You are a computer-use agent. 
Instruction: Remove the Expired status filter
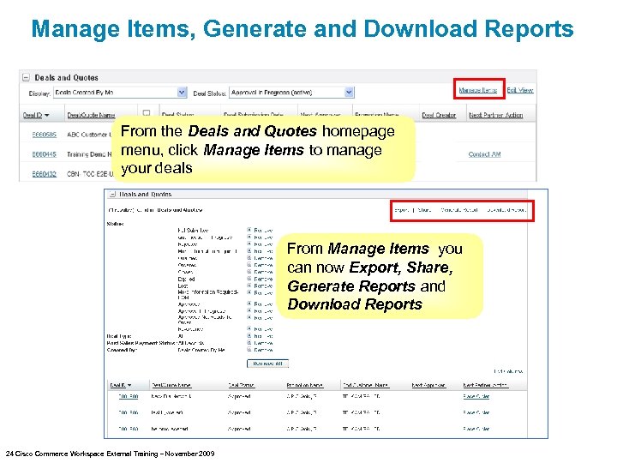pyautogui.click(x=261, y=280)
